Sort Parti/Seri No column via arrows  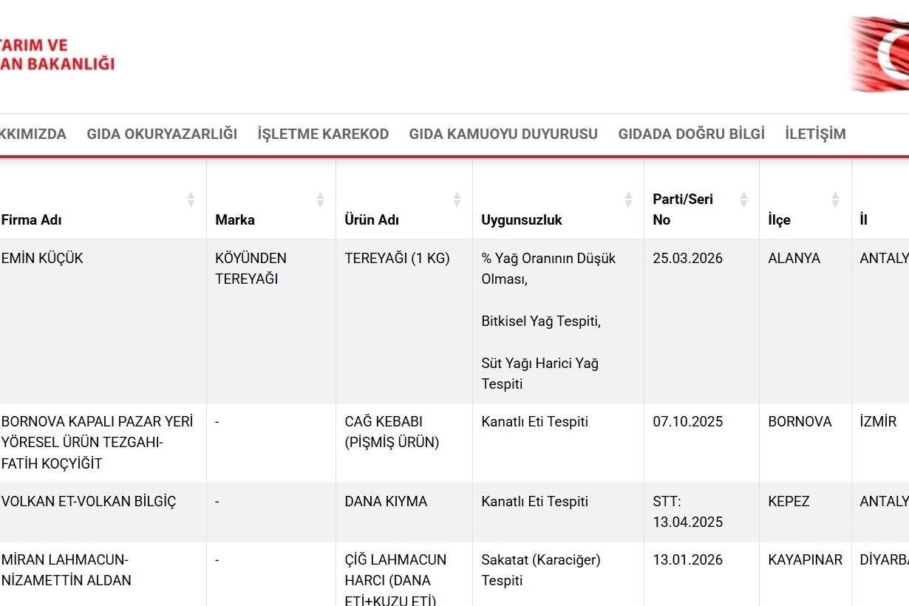tap(743, 200)
